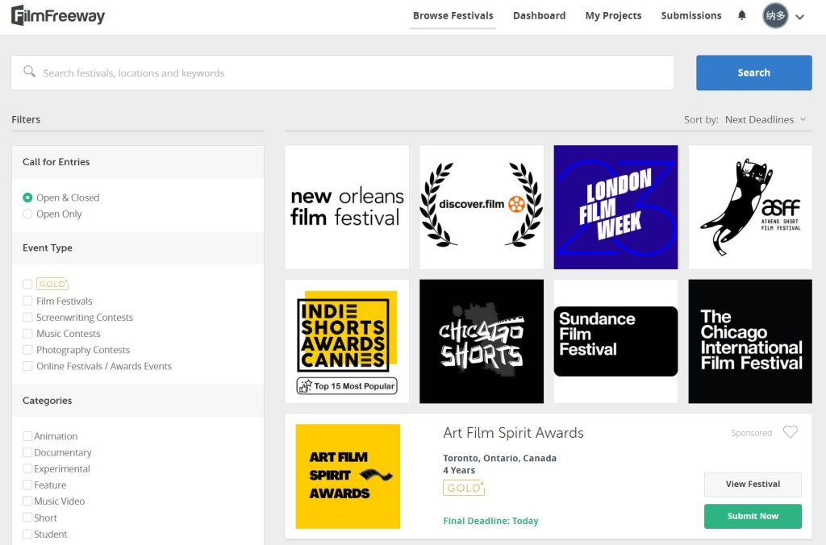The image size is (826, 545).
Task: Open Sort by Next Deadlines dropdown
Action: click(x=766, y=119)
